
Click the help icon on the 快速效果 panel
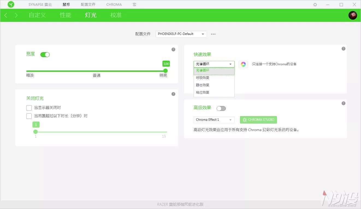[x=343, y=48]
